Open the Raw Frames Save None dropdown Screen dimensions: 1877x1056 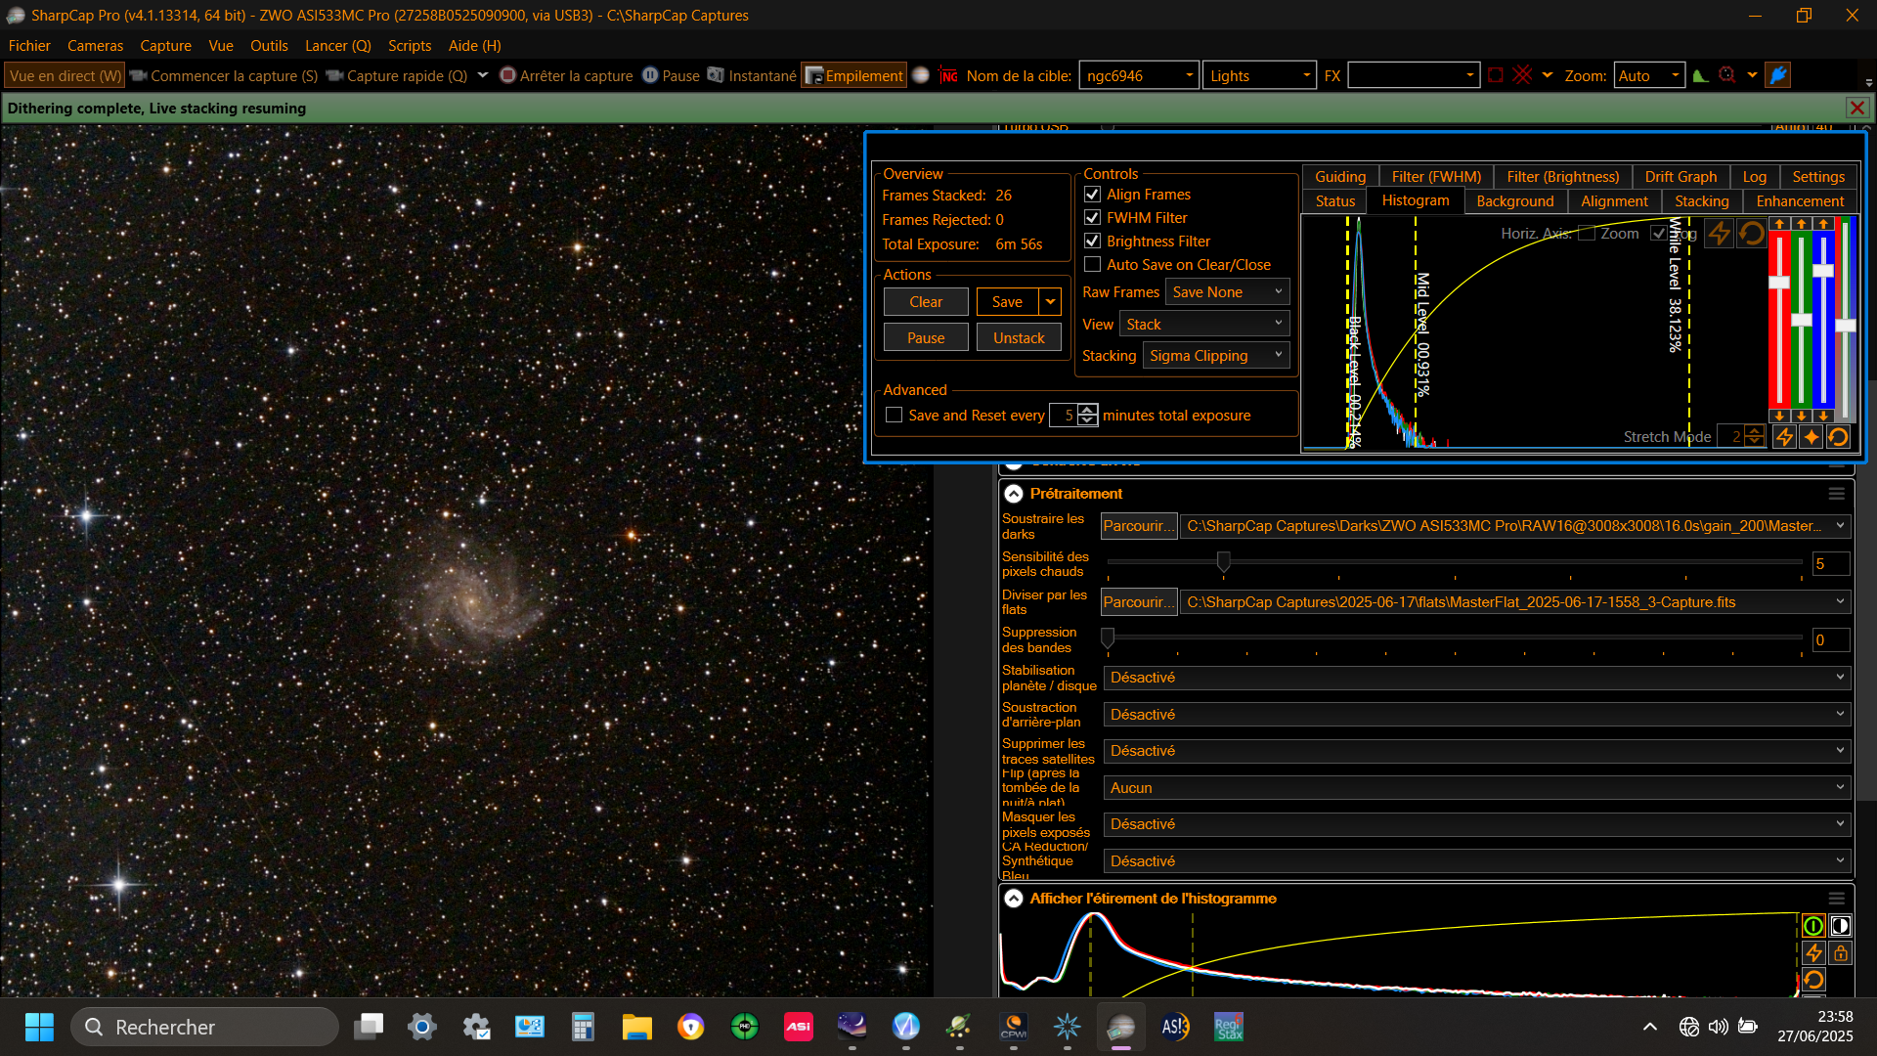coord(1227,292)
